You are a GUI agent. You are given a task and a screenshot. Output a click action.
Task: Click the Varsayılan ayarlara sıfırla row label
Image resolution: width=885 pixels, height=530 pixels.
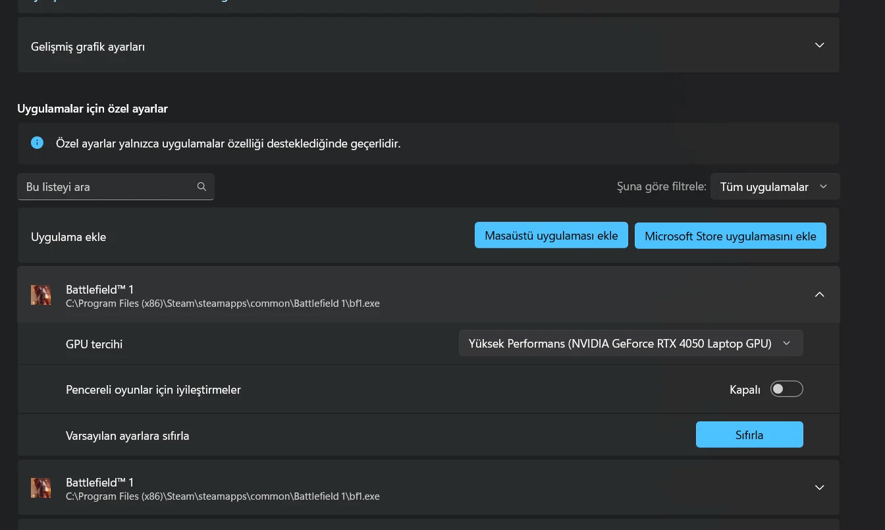point(127,436)
